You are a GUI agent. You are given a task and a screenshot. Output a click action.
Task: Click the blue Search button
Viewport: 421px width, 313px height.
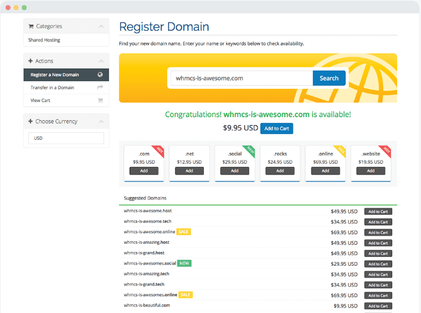click(x=329, y=78)
